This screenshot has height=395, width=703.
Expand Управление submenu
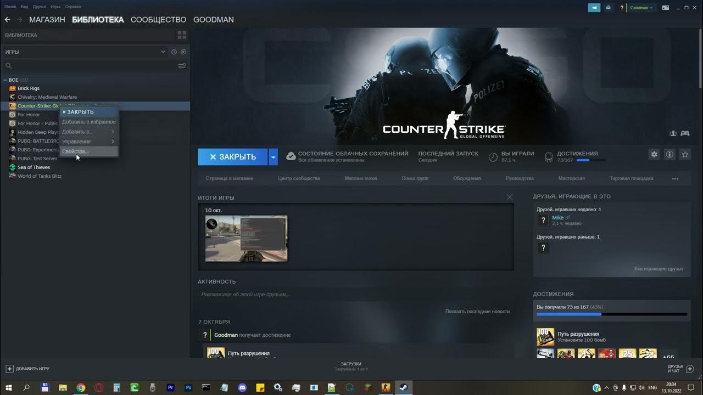point(88,142)
